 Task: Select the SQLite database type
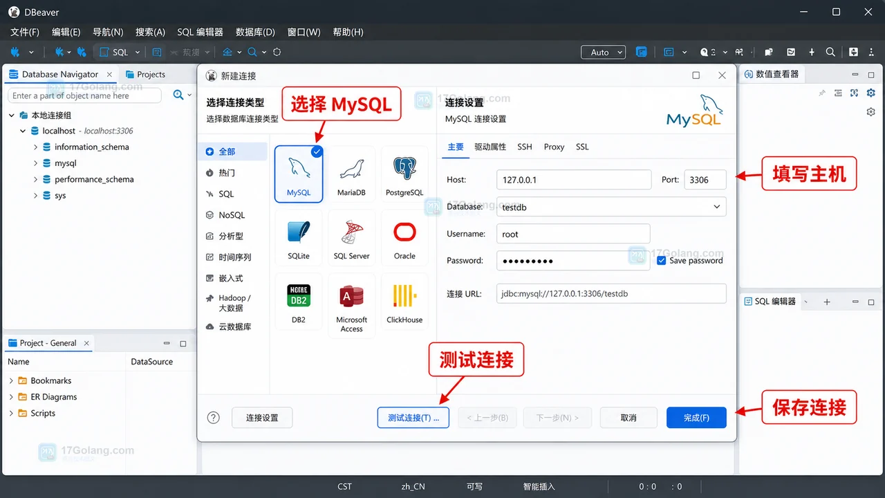pyautogui.click(x=299, y=237)
